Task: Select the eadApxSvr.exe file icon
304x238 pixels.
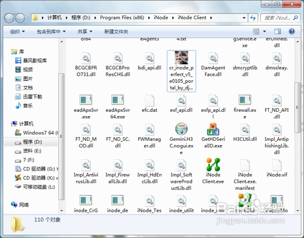Action: click(x=86, y=100)
